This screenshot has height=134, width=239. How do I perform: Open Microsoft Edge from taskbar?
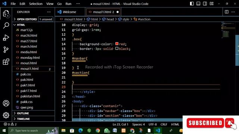(81, 131)
